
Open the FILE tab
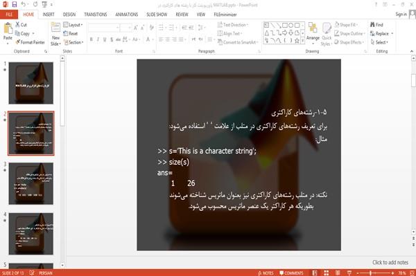pyautogui.click(x=9, y=15)
